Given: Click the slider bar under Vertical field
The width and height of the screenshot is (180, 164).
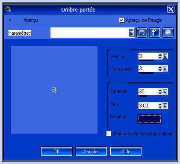Looking at the screenshot, I should click(x=153, y=60).
